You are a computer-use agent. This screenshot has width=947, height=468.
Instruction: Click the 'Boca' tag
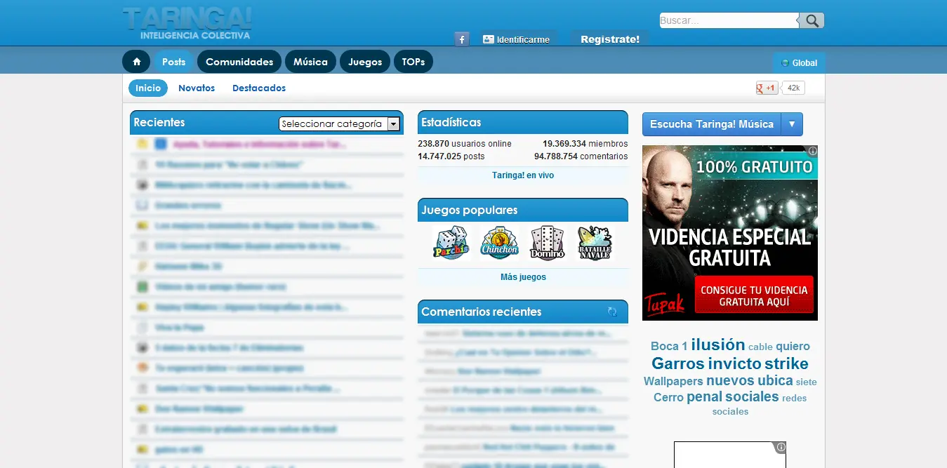[665, 346]
